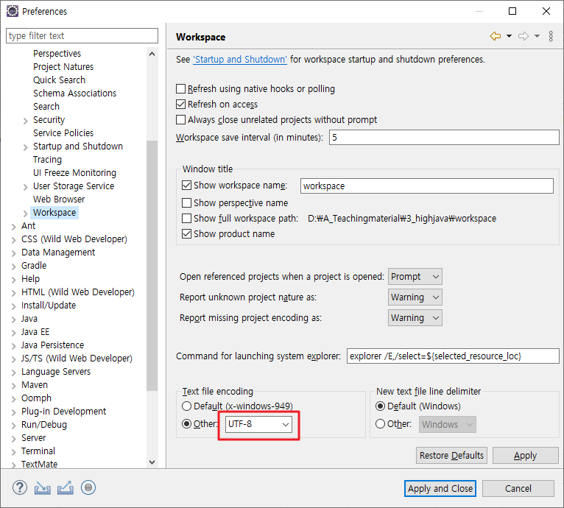The image size is (564, 508).
Task: Toggle Always close unrelated projects without prompt
Action: (x=180, y=119)
